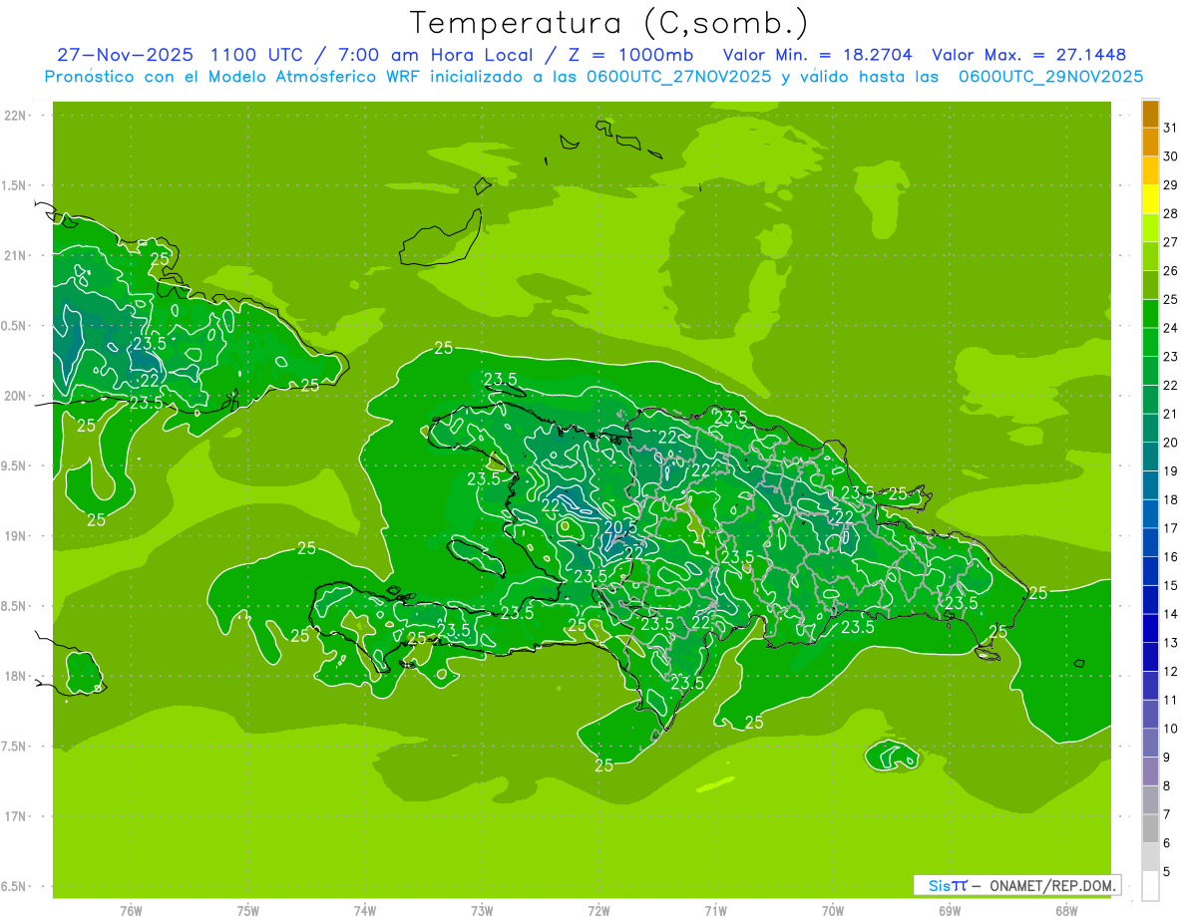Click the "18N" latitude axis label
This screenshot has height=924, width=1197.
[x=16, y=676]
